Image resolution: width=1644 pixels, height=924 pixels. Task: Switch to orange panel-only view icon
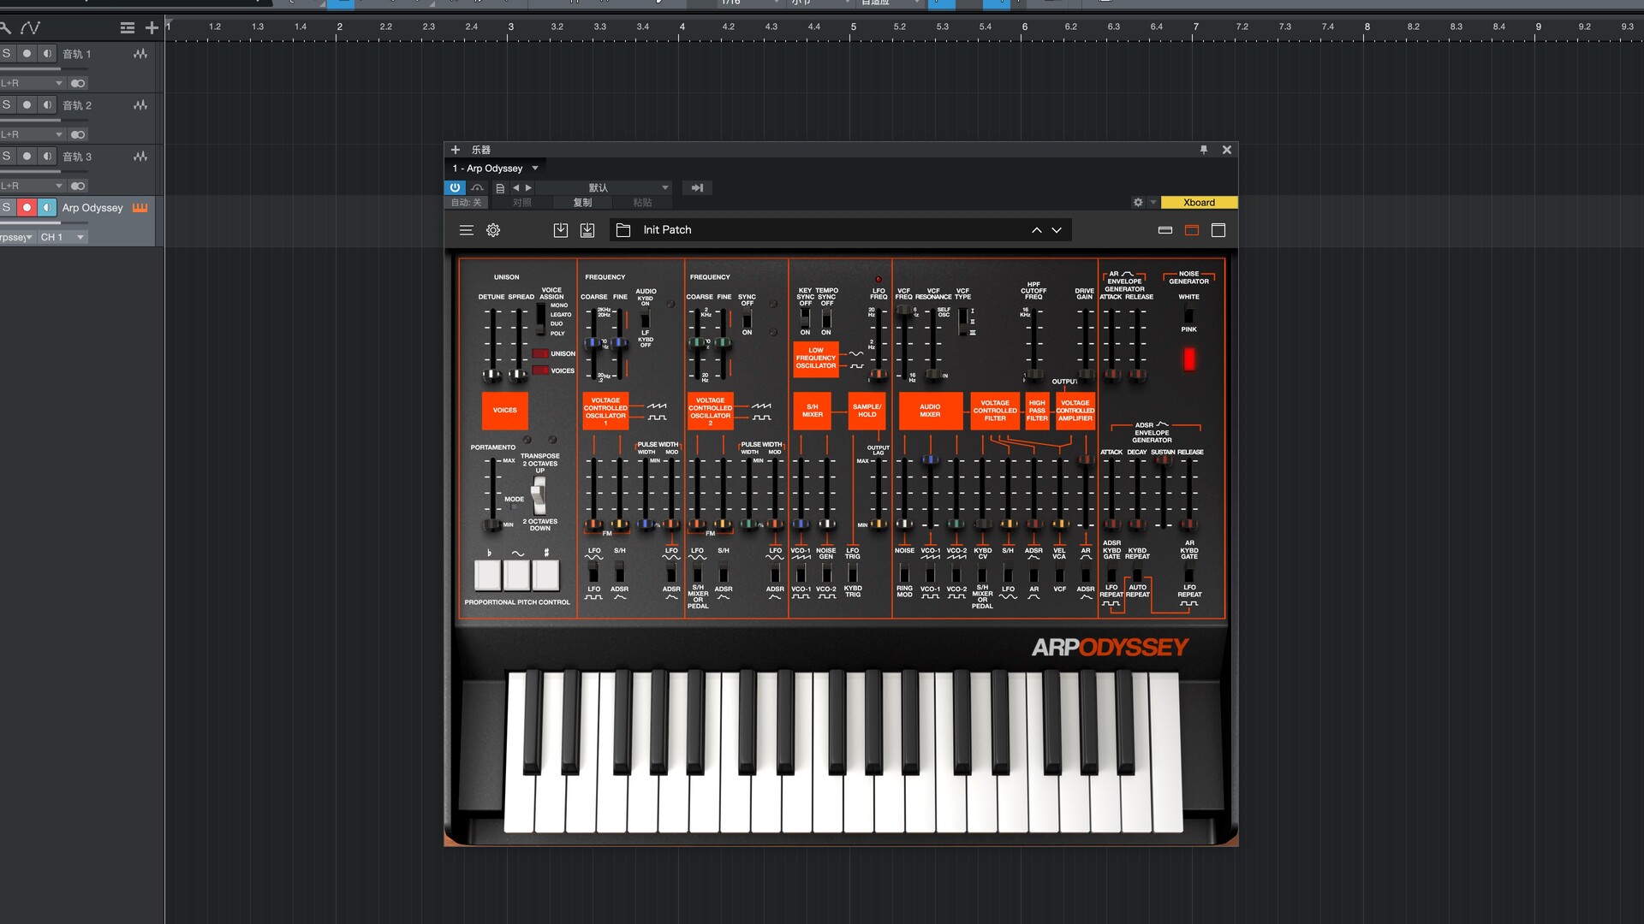pyautogui.click(x=1192, y=230)
